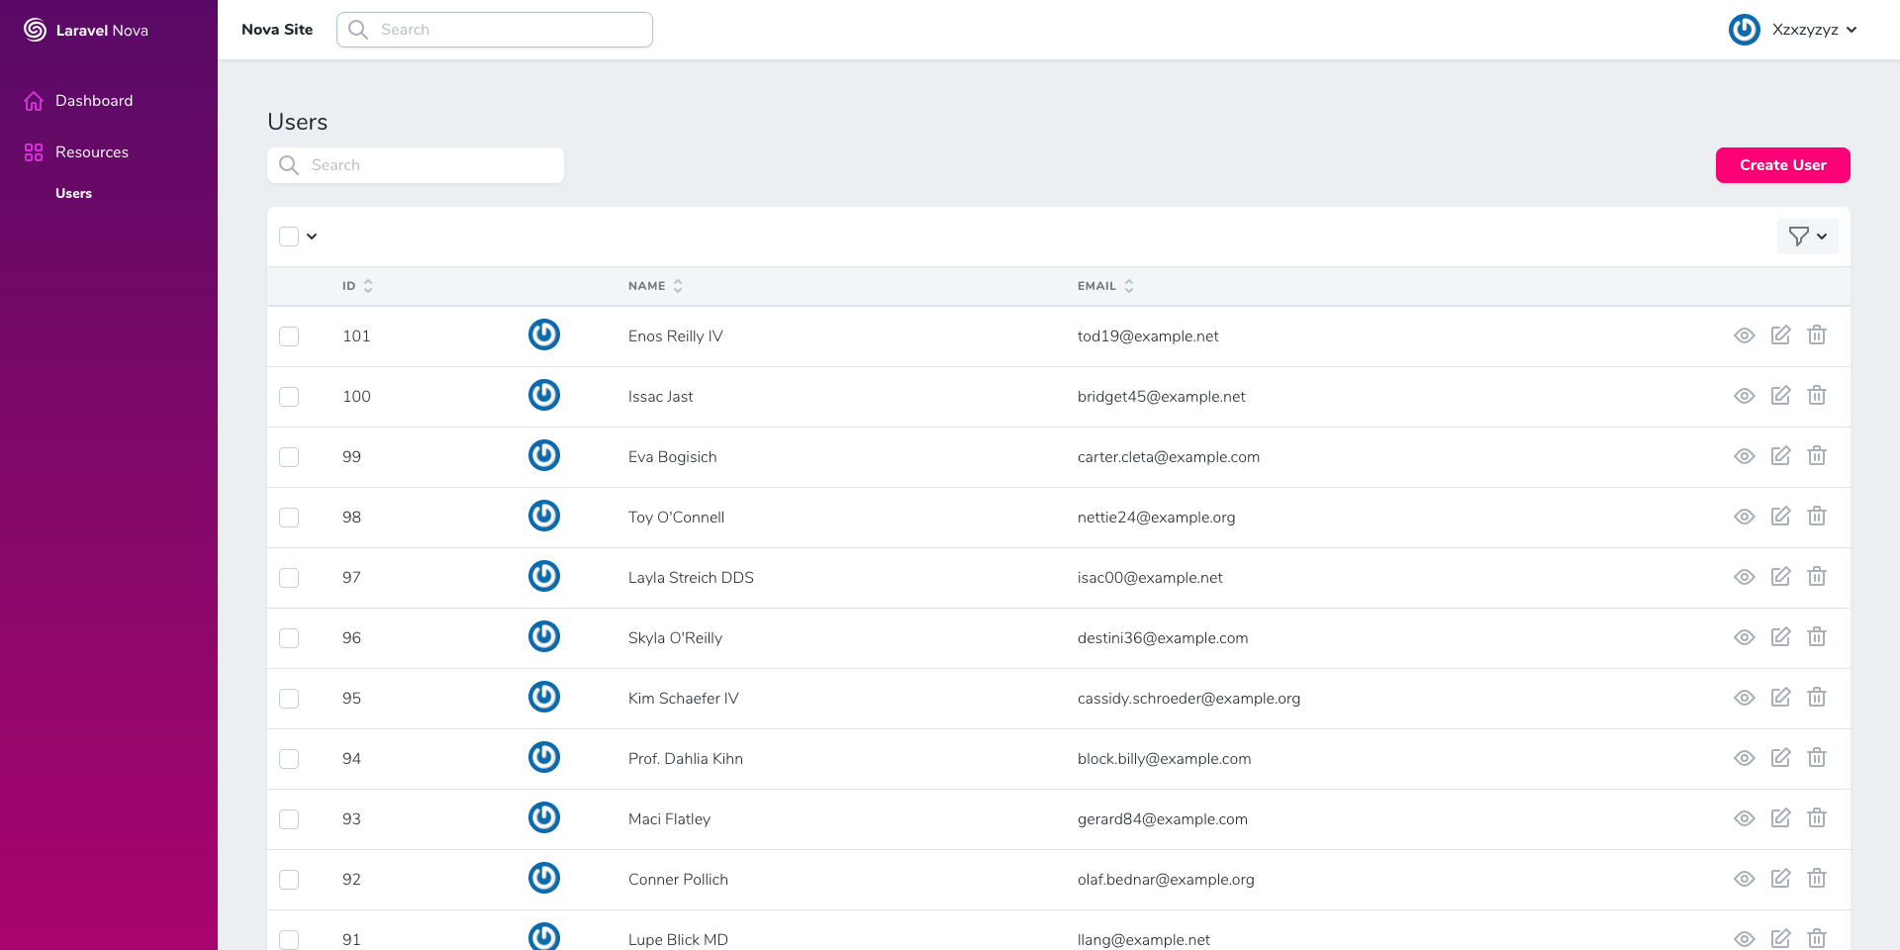Screen dimensions: 1900x950
Task: Edit Enos Reilly IV record
Action: point(1780,334)
